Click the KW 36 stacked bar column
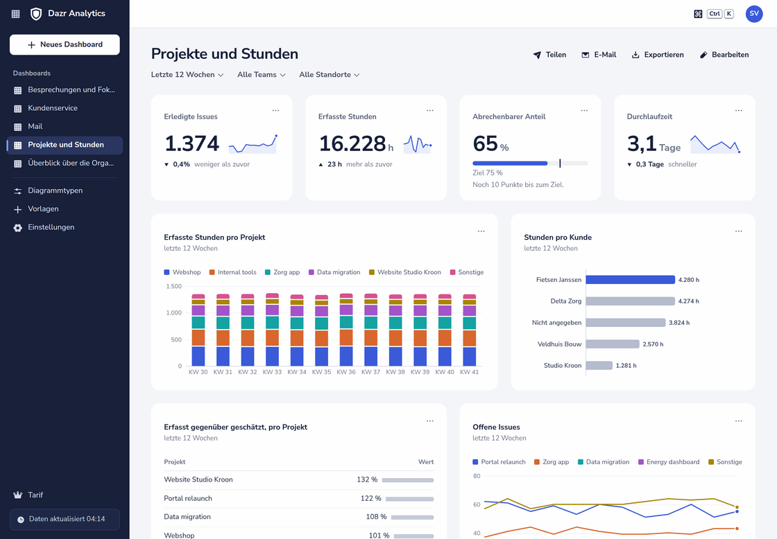The image size is (777, 539). (346, 330)
